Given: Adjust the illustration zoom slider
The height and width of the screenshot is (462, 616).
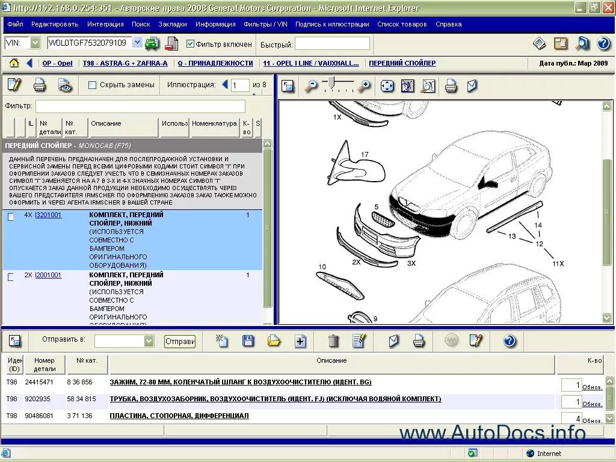Looking at the screenshot, I should (x=331, y=82).
